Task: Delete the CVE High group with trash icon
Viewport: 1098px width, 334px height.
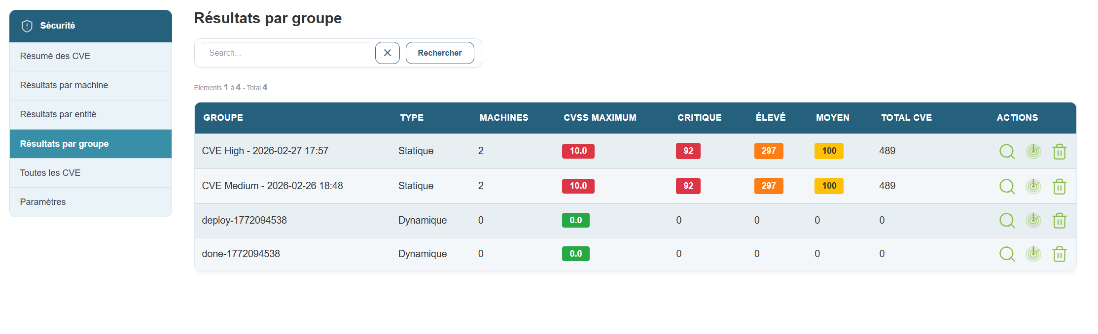Action: [1059, 151]
